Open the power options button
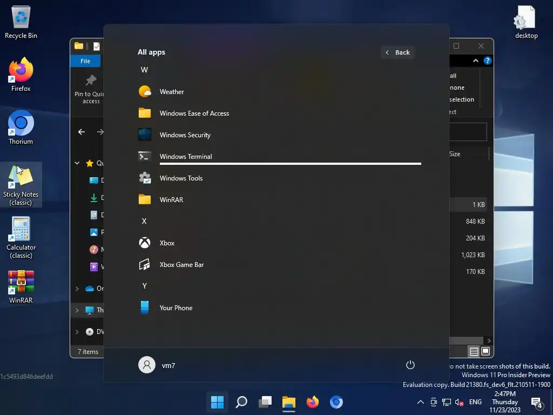Image resolution: width=553 pixels, height=415 pixels. click(x=410, y=365)
